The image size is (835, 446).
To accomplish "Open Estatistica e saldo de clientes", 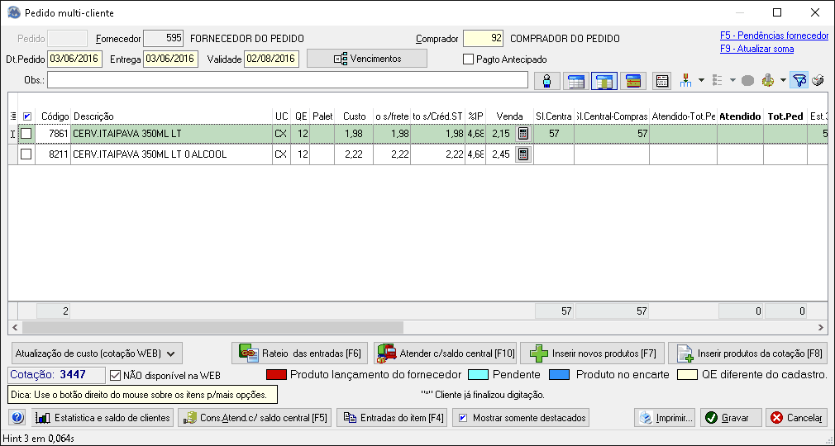I will click(103, 418).
